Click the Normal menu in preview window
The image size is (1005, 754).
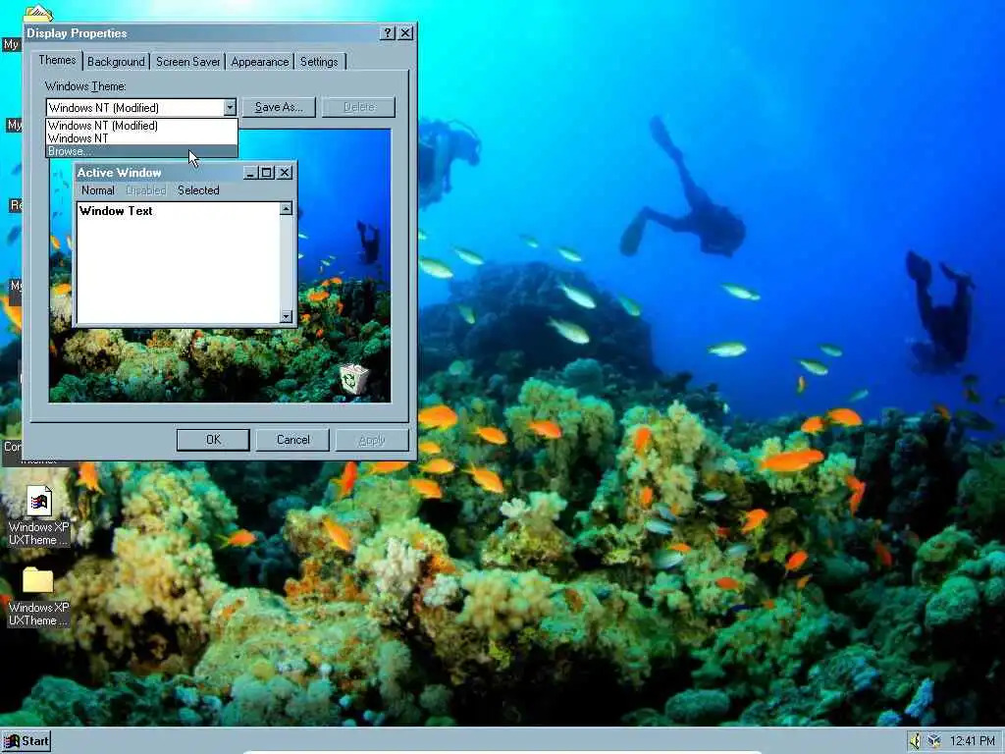(x=98, y=190)
